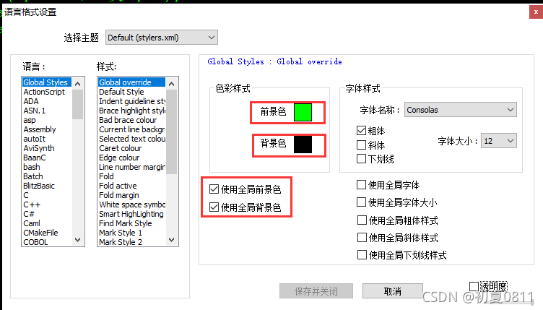Select White space symbol style

point(132,204)
